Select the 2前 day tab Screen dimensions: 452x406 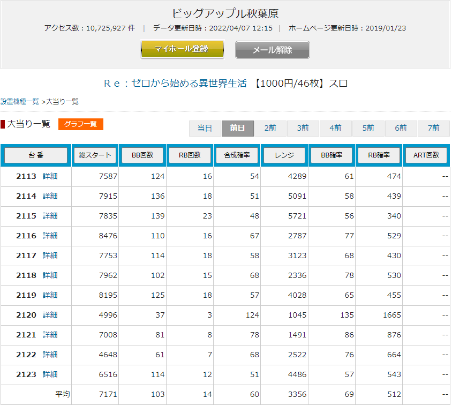click(270, 129)
